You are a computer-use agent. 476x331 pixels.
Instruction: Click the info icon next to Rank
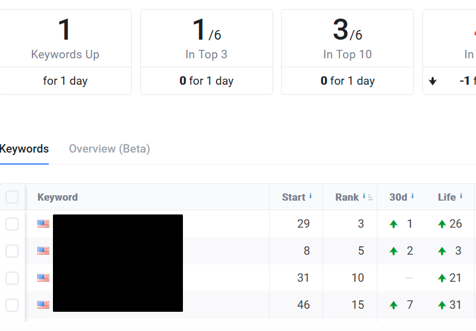point(364,196)
